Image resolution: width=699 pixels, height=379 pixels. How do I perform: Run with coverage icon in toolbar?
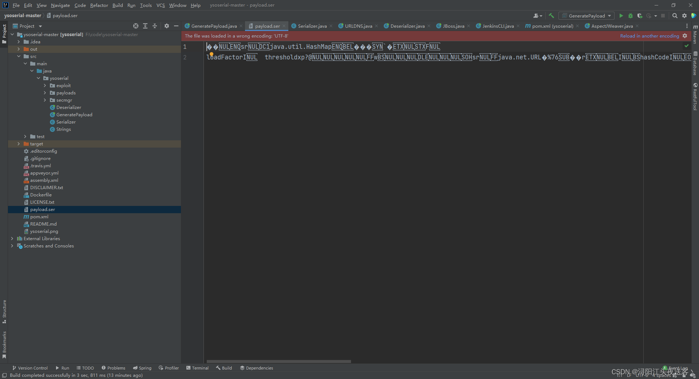click(x=640, y=16)
